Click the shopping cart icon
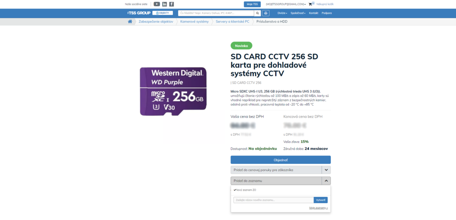456x220 pixels. coord(310,4)
